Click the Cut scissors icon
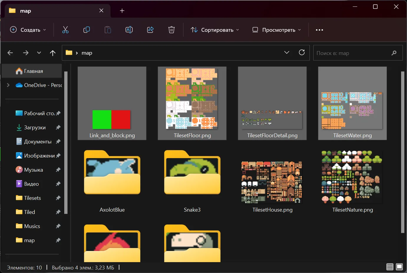The image size is (407, 273). pos(65,30)
